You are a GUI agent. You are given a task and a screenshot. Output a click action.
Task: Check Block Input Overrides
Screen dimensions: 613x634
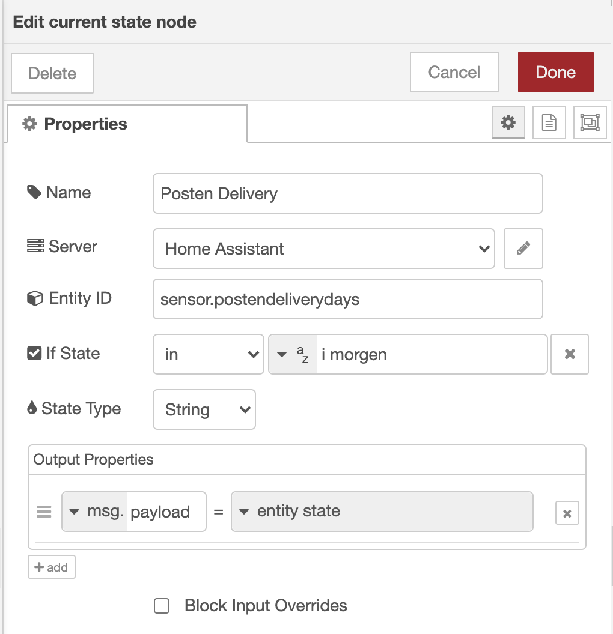pyautogui.click(x=160, y=606)
